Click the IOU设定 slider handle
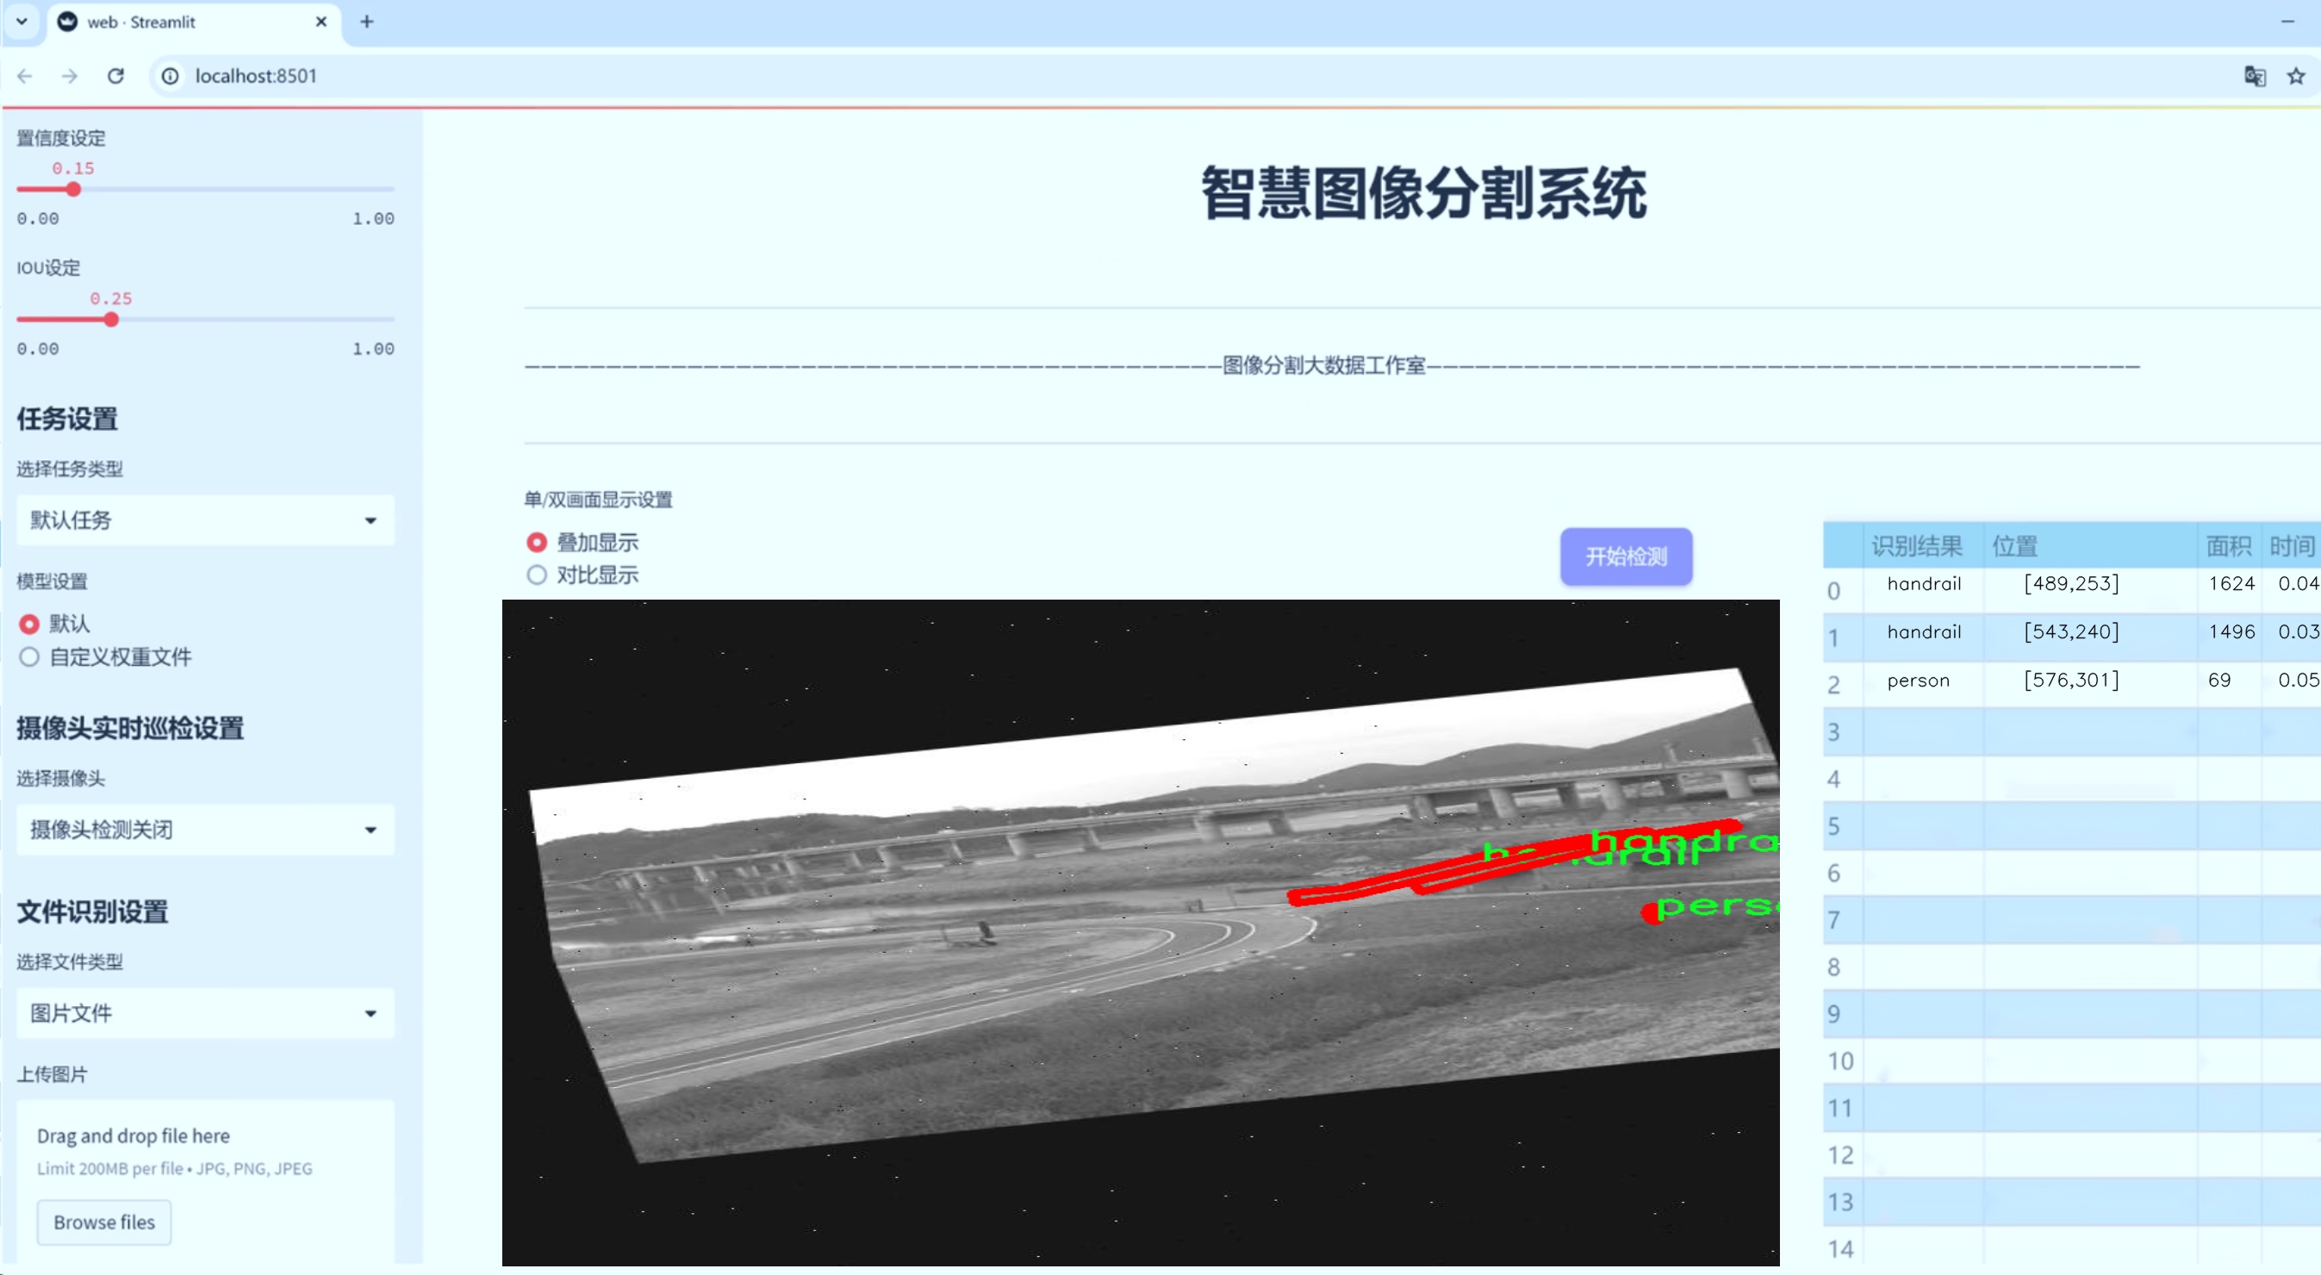 click(111, 320)
